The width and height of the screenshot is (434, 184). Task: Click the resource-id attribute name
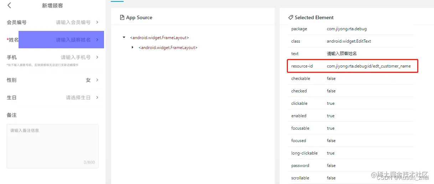[302, 66]
